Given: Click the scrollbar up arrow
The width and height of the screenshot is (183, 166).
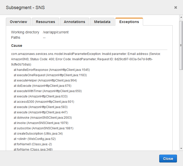Looking at the screenshot, I should coord(181,17).
